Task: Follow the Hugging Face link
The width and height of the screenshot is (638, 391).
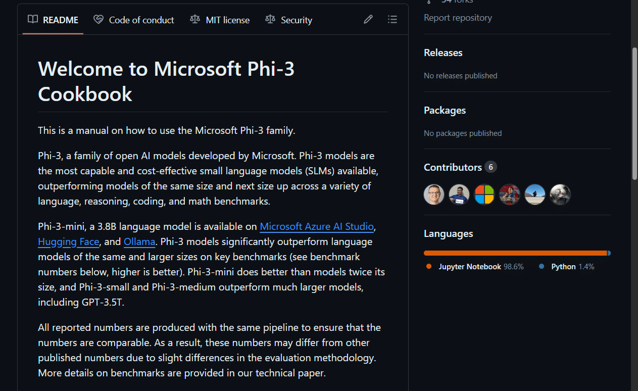Action: click(68, 241)
